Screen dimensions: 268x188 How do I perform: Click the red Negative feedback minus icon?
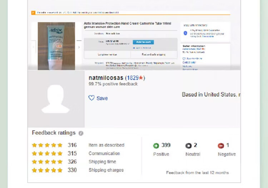pyautogui.click(x=221, y=146)
